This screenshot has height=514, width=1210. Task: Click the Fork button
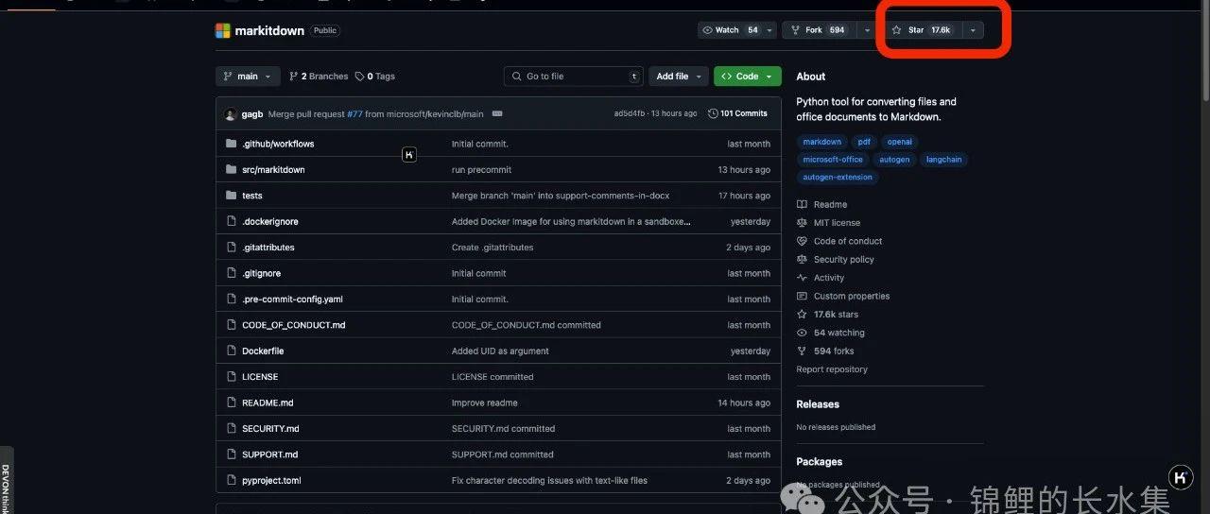tap(818, 30)
